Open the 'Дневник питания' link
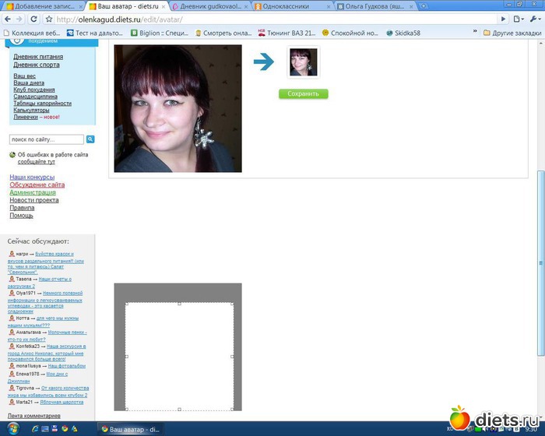 tap(38, 57)
